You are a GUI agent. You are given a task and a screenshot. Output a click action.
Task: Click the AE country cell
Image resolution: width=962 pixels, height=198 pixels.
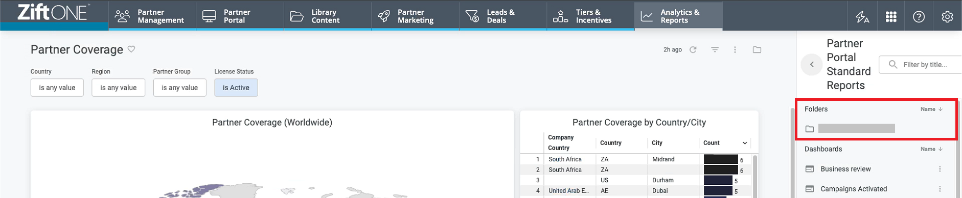pyautogui.click(x=622, y=191)
